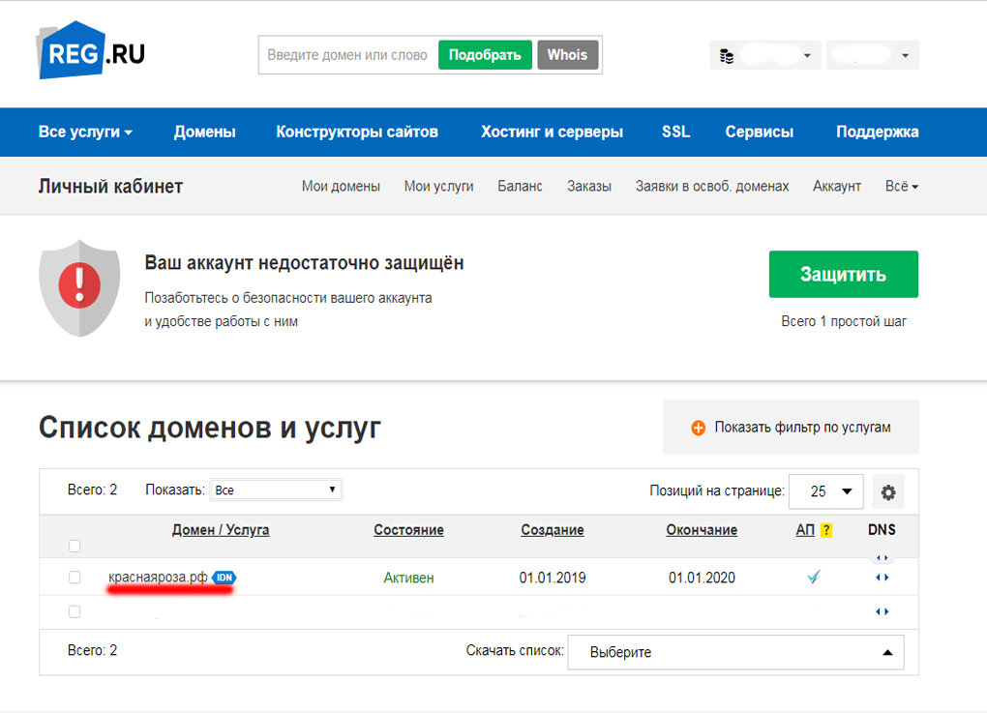Image resolution: width=987 pixels, height=713 pixels.
Task: Click the expiry date 01.01.2020
Action: click(702, 578)
